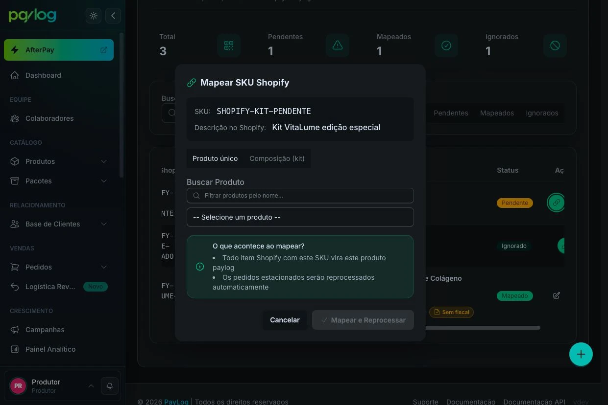Click the Ignorados blocked circle icon
The image size is (608, 405).
click(x=555, y=45)
